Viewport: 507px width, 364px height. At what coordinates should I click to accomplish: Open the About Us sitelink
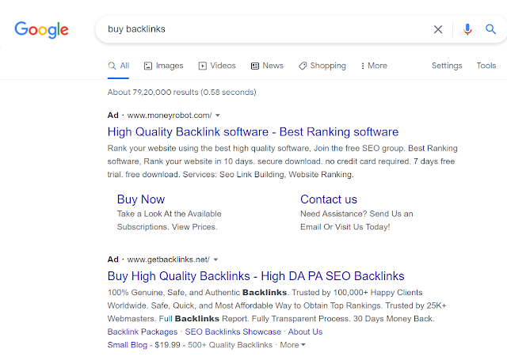coord(305,332)
